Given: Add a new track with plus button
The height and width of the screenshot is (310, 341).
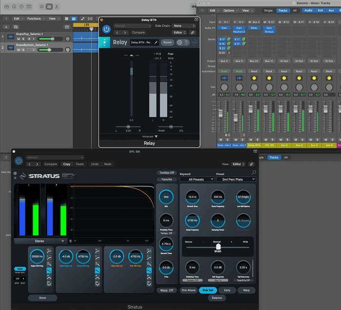Looking at the screenshot, I should (6, 27).
